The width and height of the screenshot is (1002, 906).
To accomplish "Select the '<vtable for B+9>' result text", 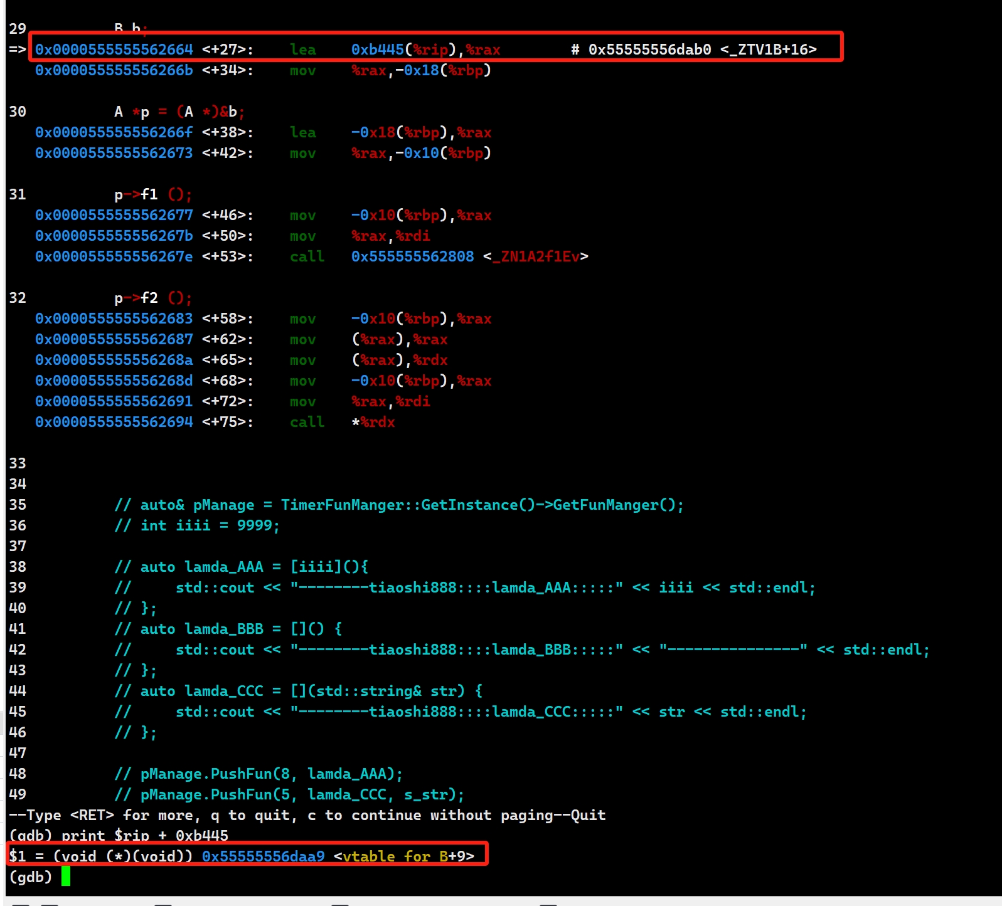I will pos(404,856).
